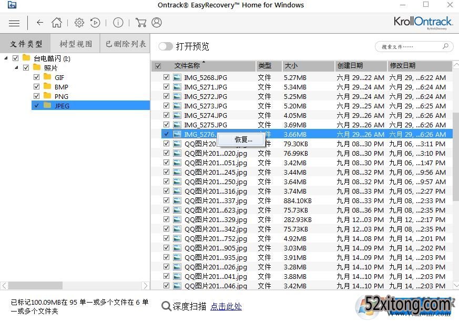Viewport: 459px width, 321px height.
Task: Click the GIF folder icon
Action: pyautogui.click(x=47, y=77)
